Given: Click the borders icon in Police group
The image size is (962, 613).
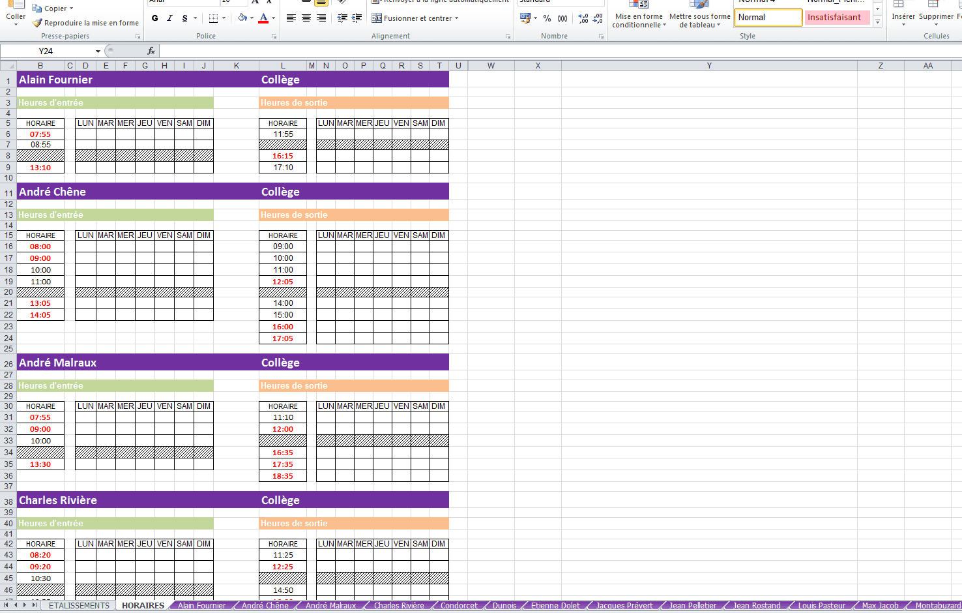Looking at the screenshot, I should point(214,18).
